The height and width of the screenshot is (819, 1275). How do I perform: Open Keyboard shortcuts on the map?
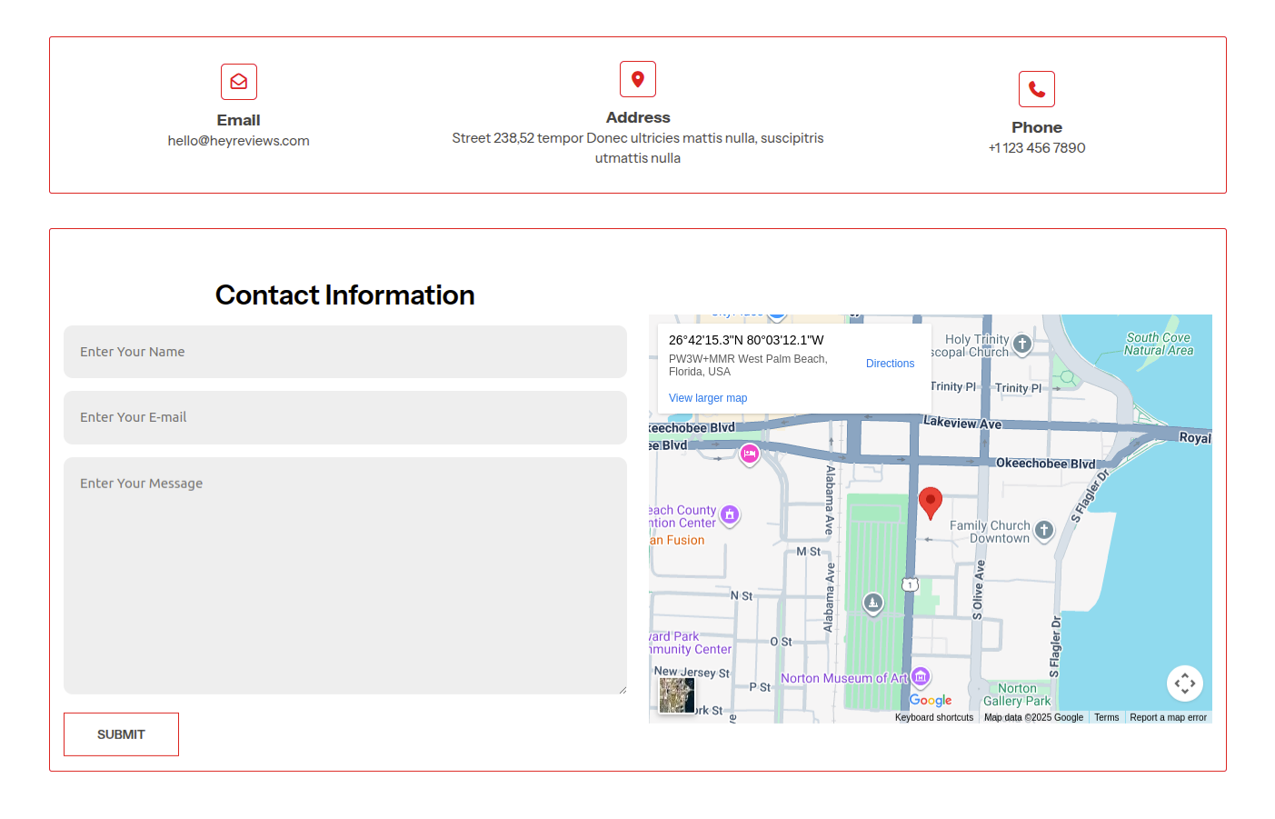coord(933,717)
